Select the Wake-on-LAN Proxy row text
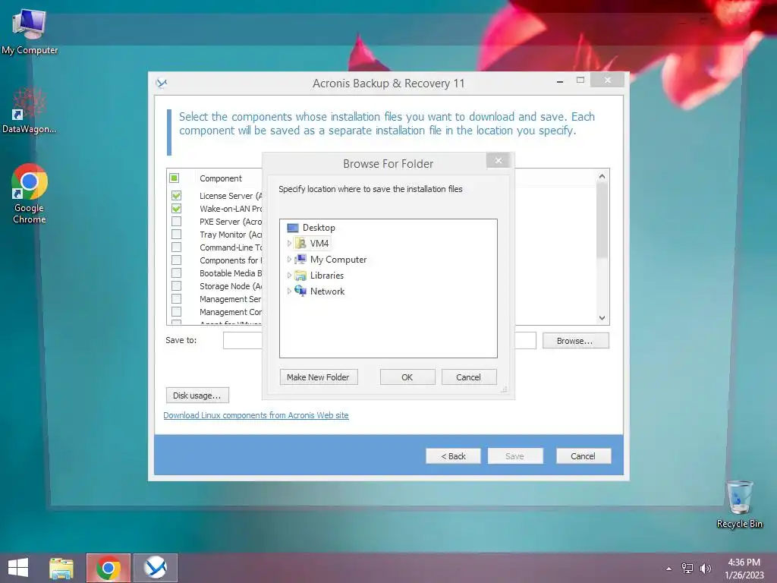The image size is (777, 583). 231,209
